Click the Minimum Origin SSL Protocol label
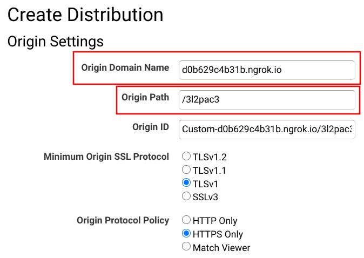Image resolution: width=364 pixels, height=258 pixels. point(106,157)
